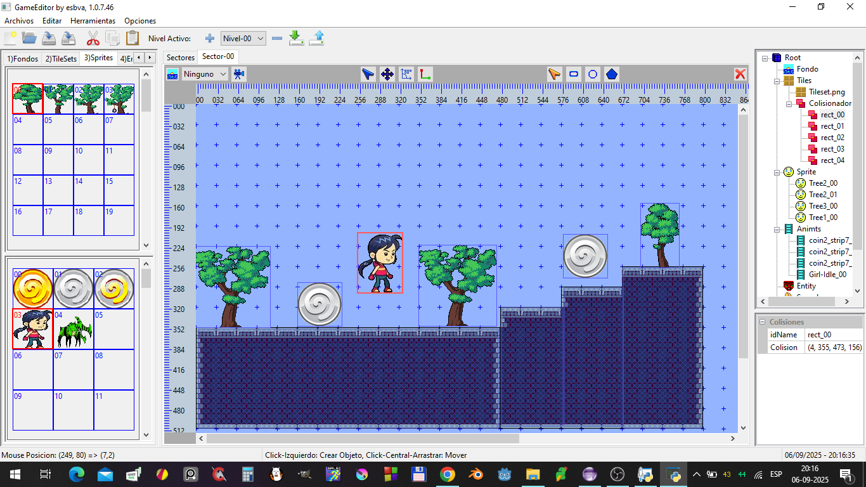Select rect_04 in the tree
Screen dimensions: 866x487
tap(832, 160)
